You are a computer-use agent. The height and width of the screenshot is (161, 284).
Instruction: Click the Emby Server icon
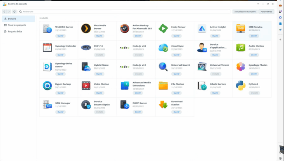click(x=163, y=28)
